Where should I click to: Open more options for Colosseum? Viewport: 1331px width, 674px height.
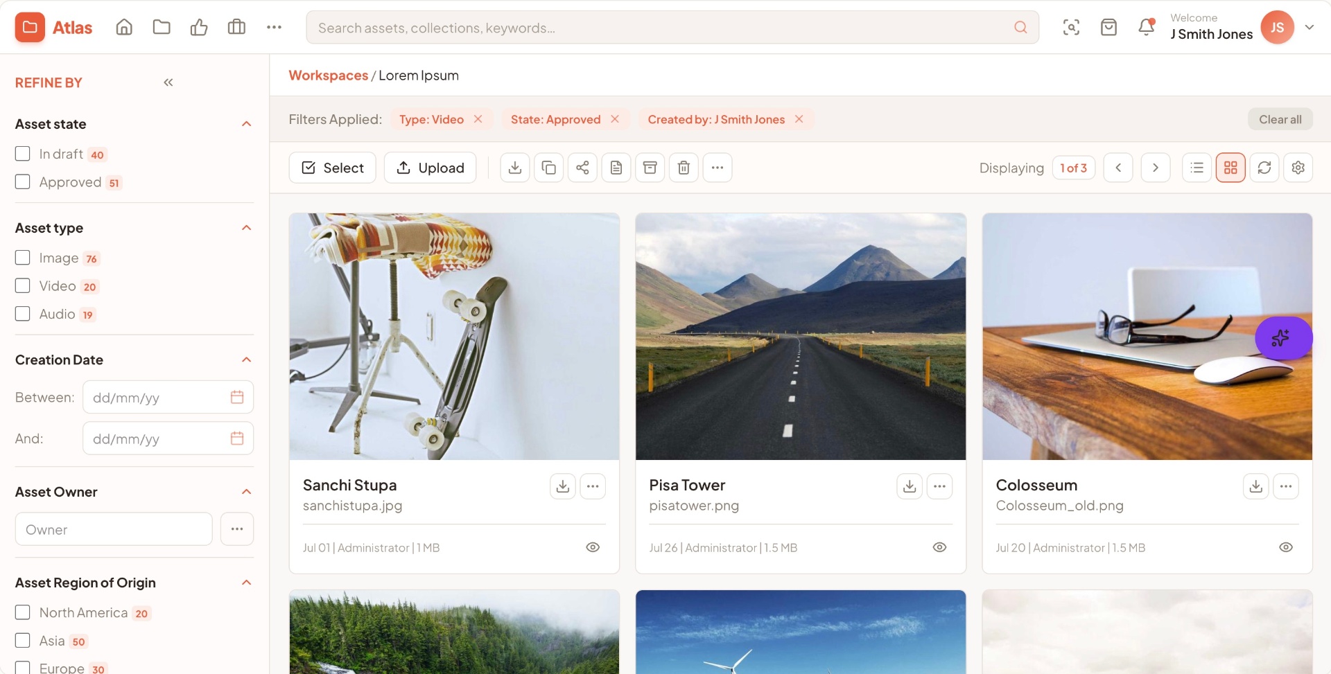[1286, 486]
